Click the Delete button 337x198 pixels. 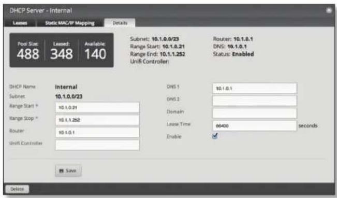point(17,189)
